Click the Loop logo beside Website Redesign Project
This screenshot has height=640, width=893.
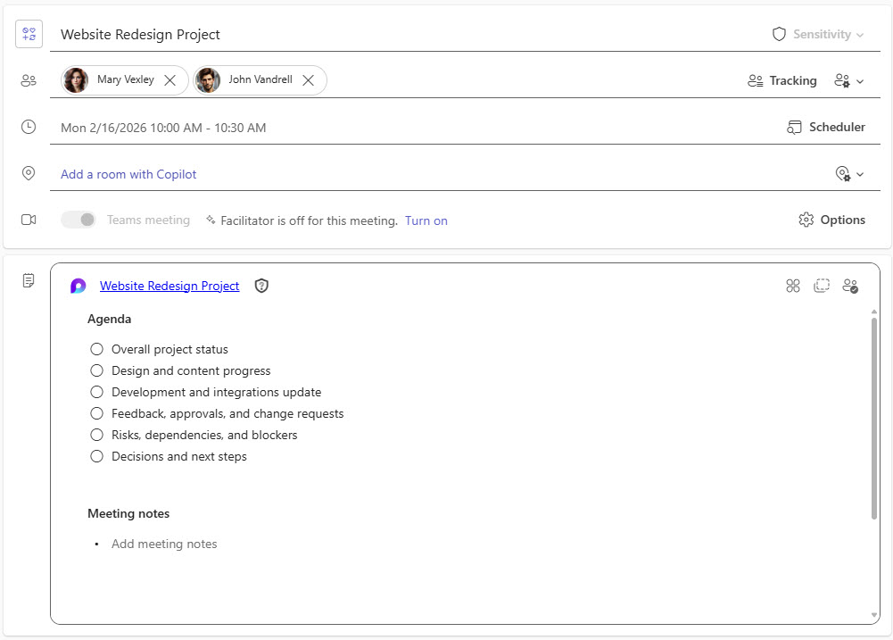[x=78, y=286]
